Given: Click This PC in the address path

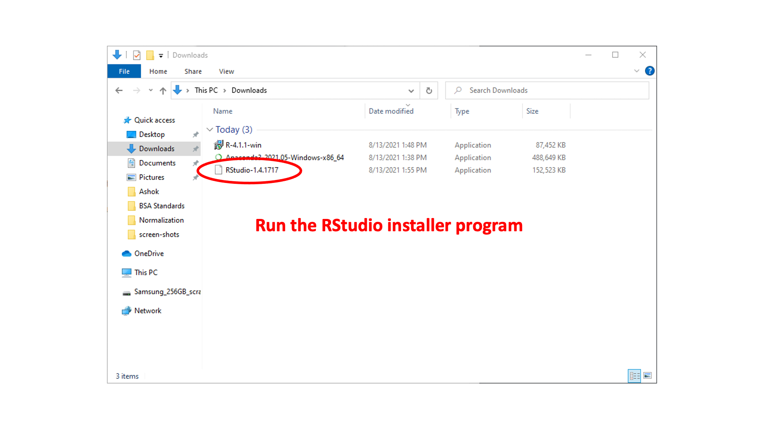Looking at the screenshot, I should click(206, 90).
